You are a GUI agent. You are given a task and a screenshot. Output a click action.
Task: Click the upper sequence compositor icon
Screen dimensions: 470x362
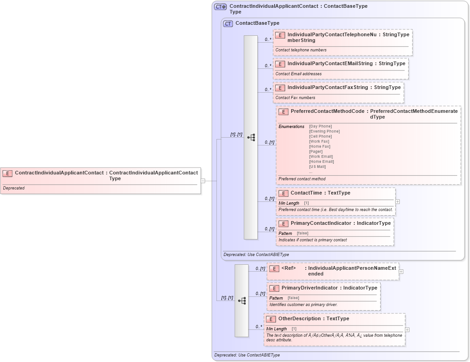point(250,137)
